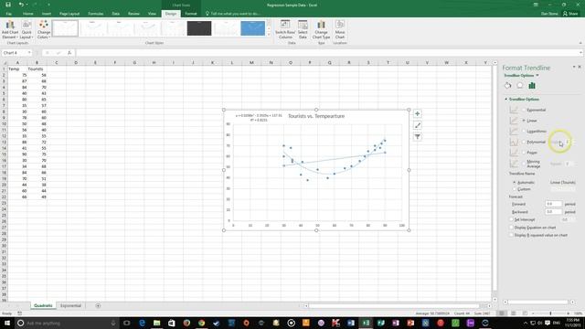The image size is (585, 329).
Task: Click the Forecast Forward periods field
Action: point(554,204)
